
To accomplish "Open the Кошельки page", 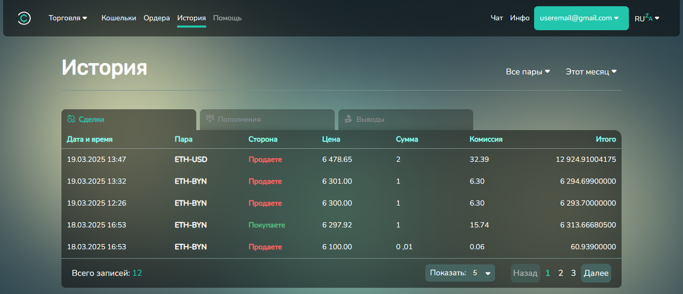I will point(119,18).
